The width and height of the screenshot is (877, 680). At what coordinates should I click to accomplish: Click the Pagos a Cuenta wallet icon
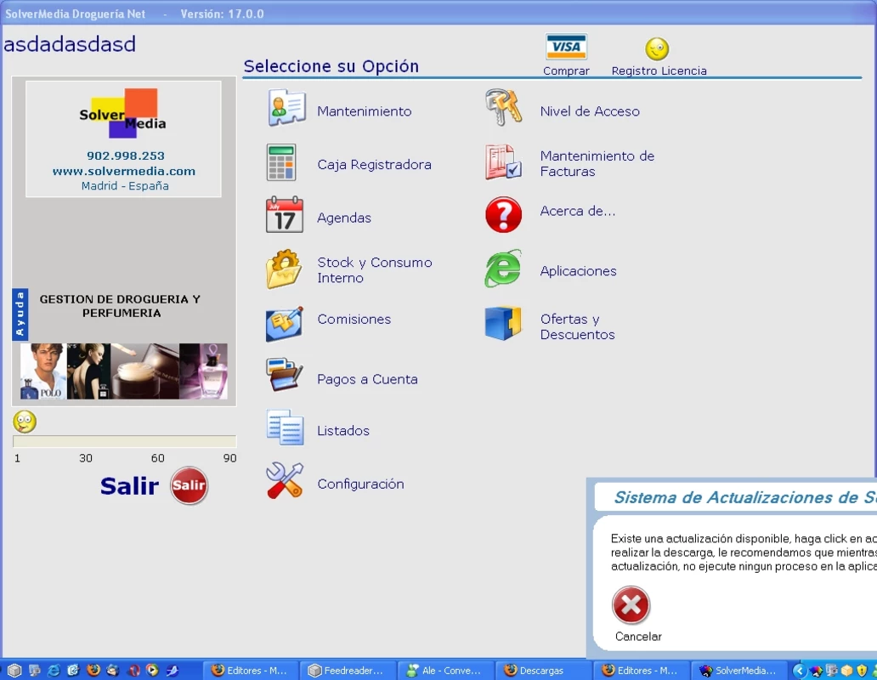point(285,375)
